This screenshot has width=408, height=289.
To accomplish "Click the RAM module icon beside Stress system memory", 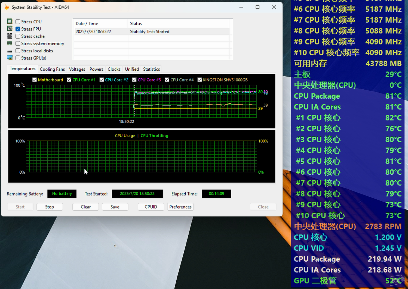I will (10, 43).
